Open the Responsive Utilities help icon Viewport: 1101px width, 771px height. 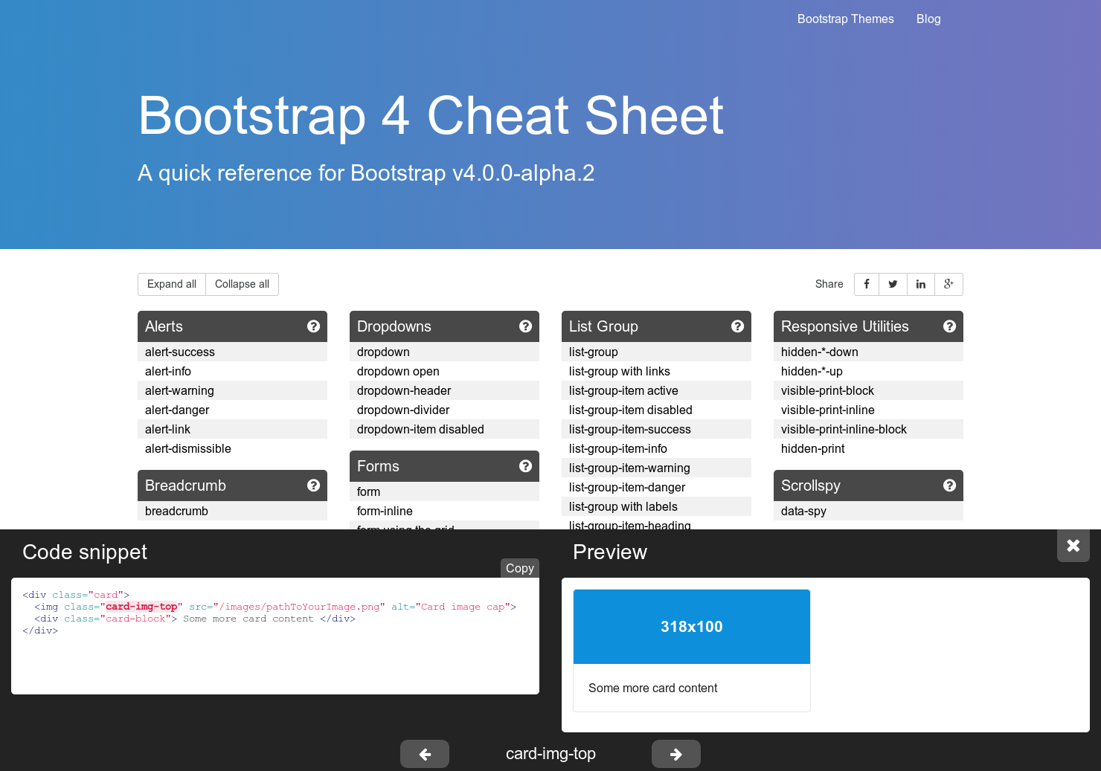point(949,326)
